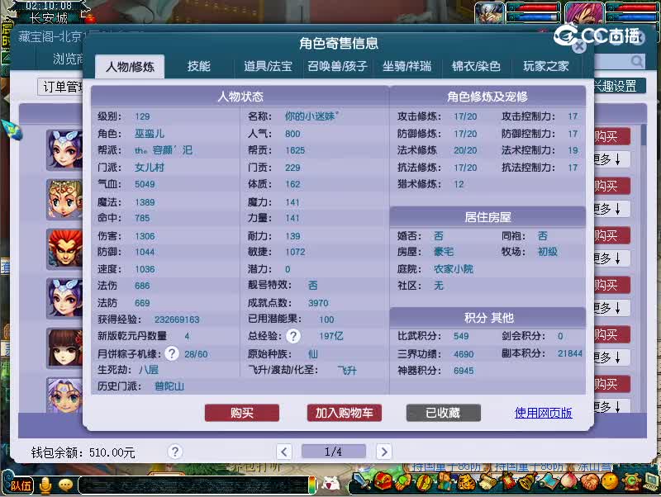Go to the previous page arrow
Image resolution: width=661 pixels, height=497 pixels.
(284, 452)
